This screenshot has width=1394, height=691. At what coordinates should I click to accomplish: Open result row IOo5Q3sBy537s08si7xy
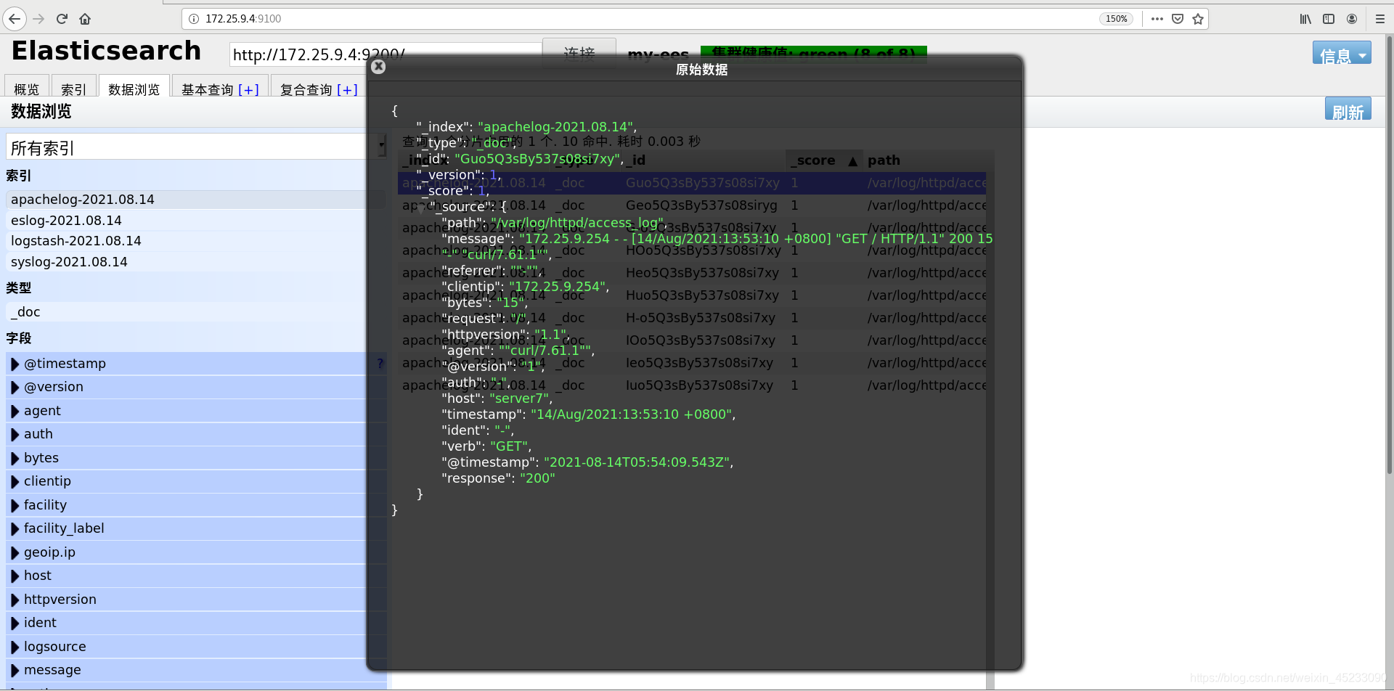pyautogui.click(x=692, y=340)
